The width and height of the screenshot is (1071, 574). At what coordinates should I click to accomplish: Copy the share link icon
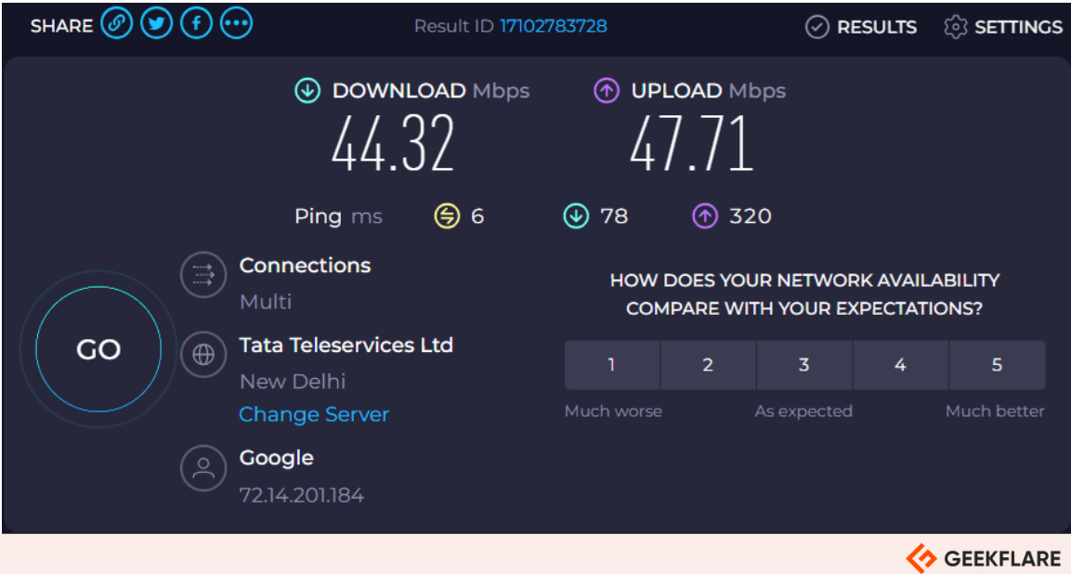pyautogui.click(x=116, y=23)
